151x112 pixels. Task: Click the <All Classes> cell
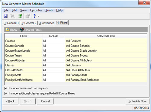[x=106, y=65]
